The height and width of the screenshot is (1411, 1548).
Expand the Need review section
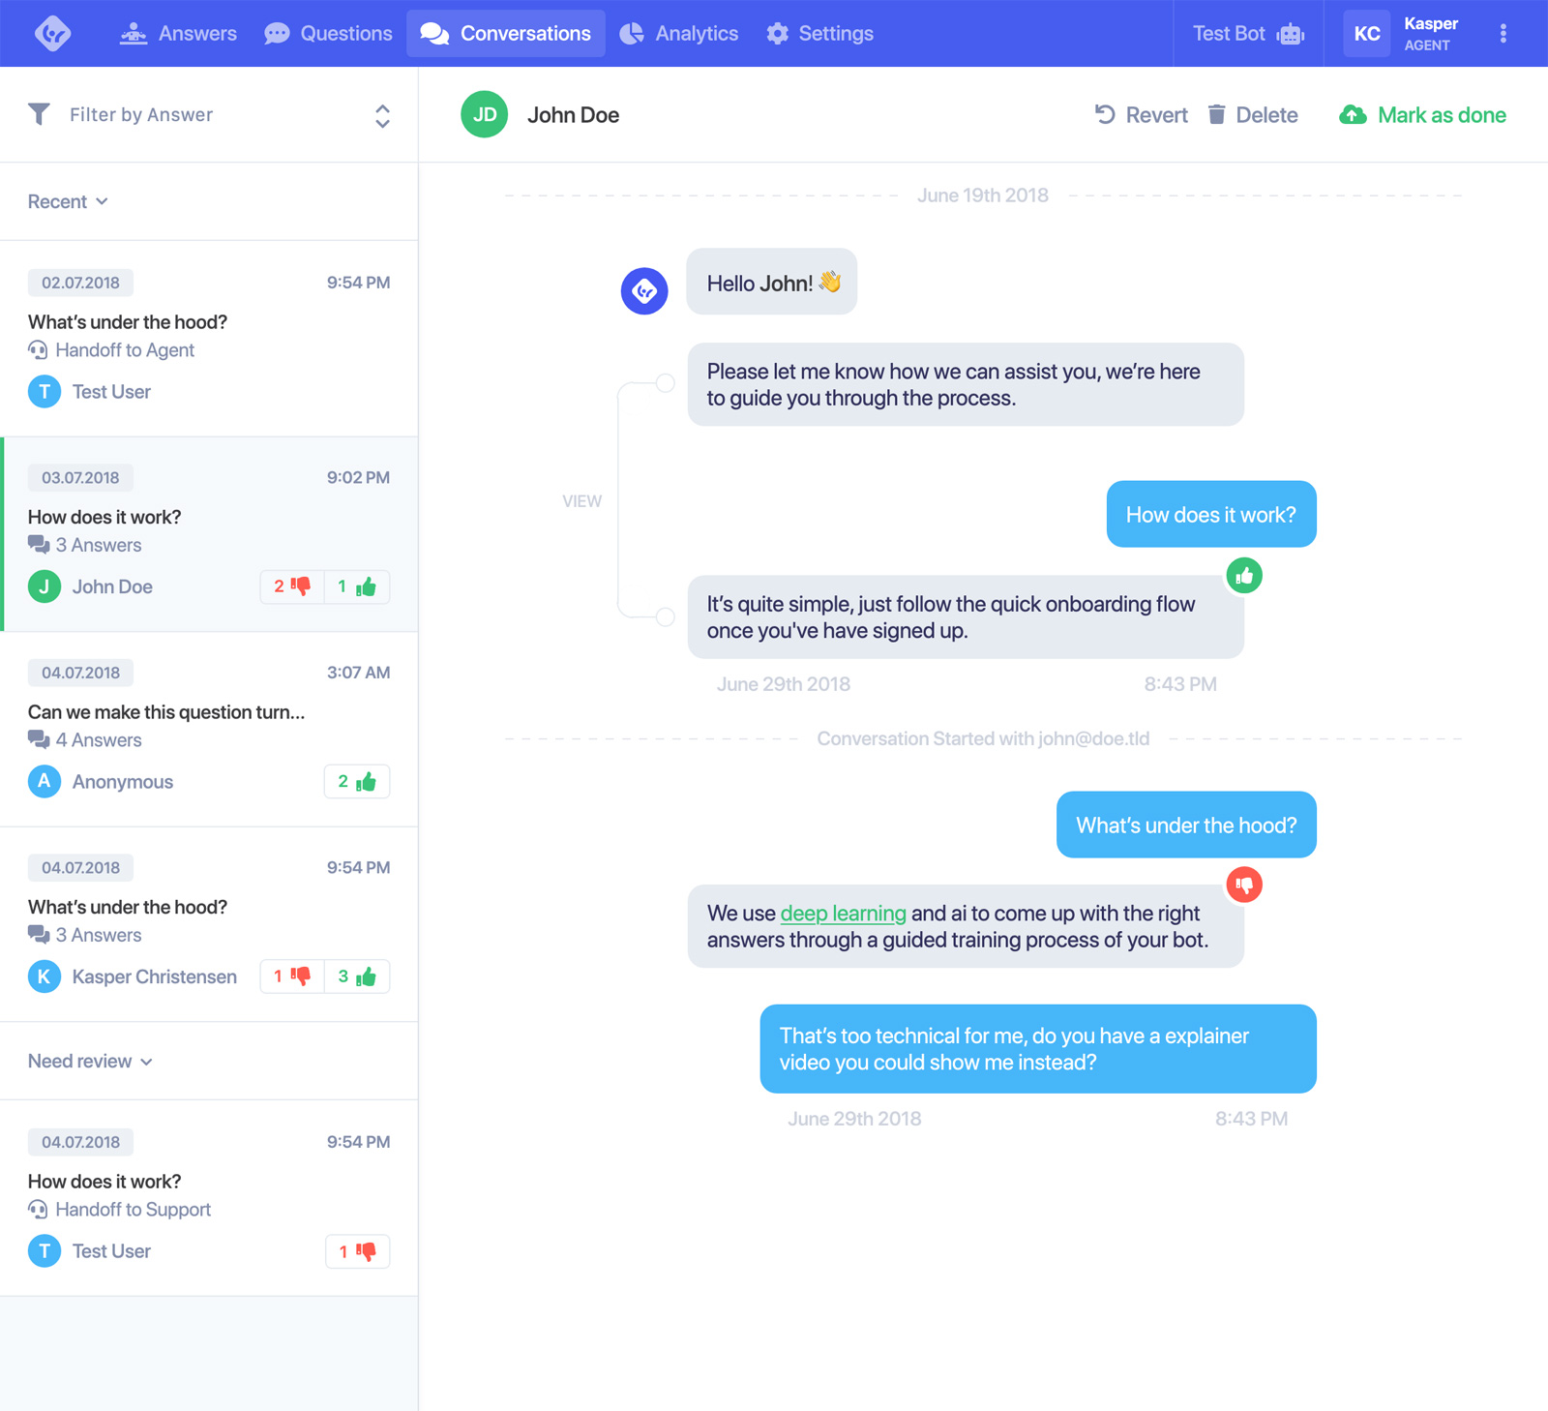click(x=89, y=1061)
